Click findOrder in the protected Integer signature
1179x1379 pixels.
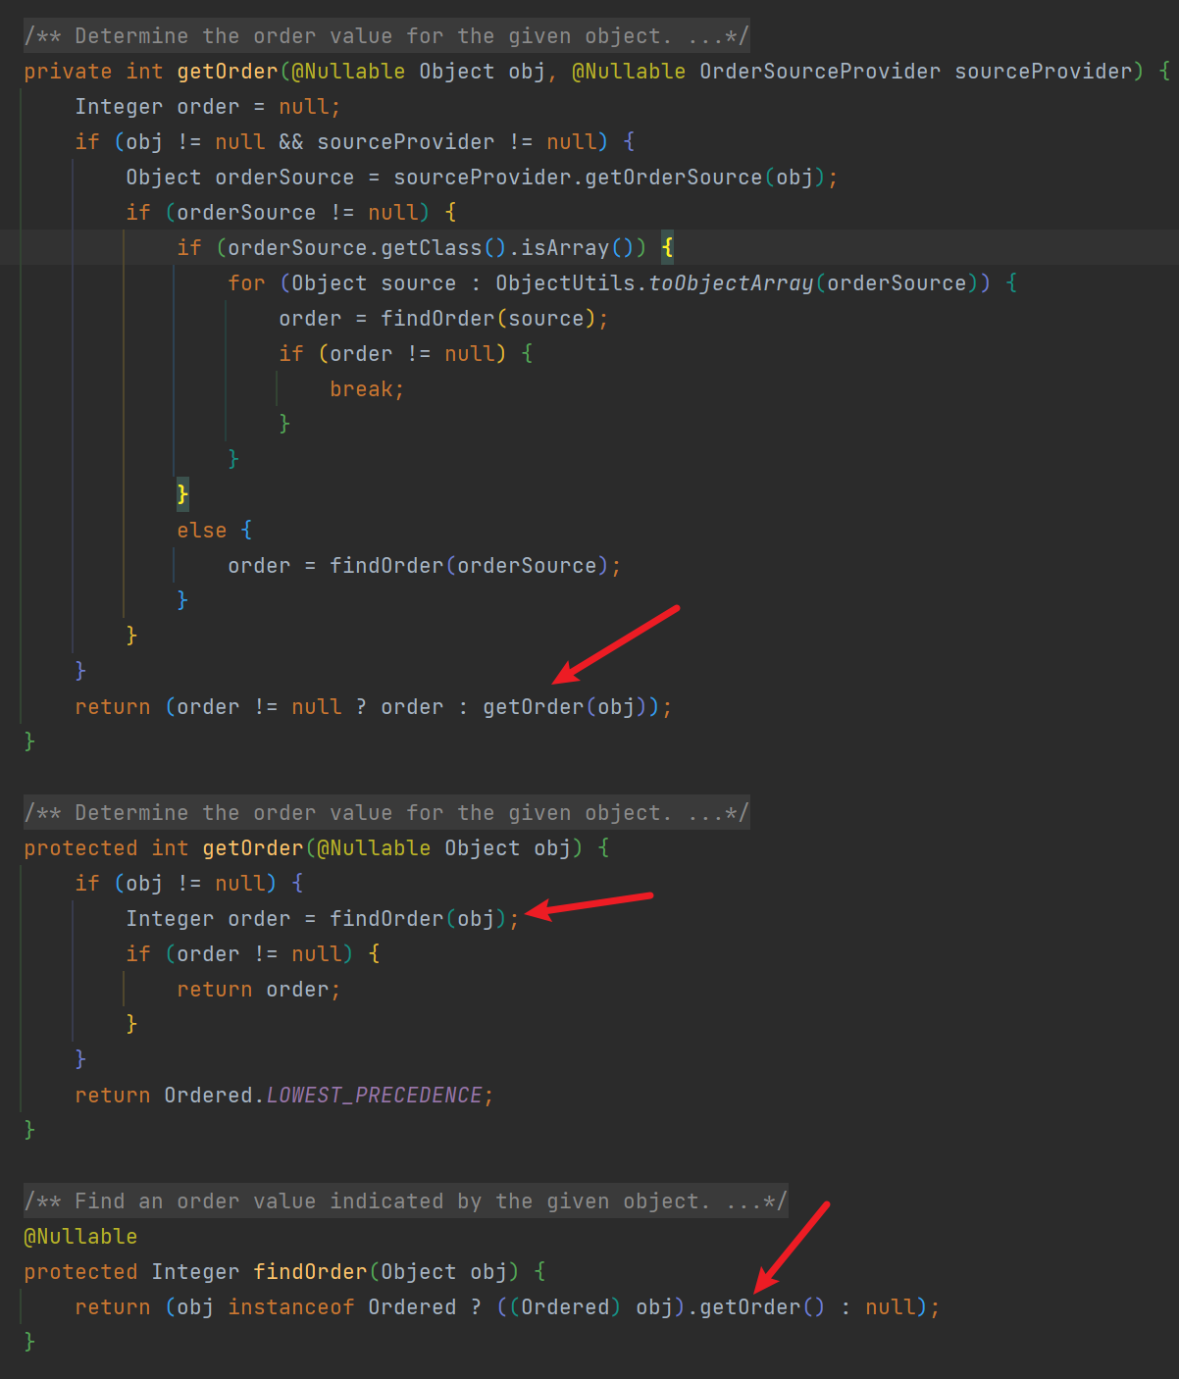(x=310, y=1272)
